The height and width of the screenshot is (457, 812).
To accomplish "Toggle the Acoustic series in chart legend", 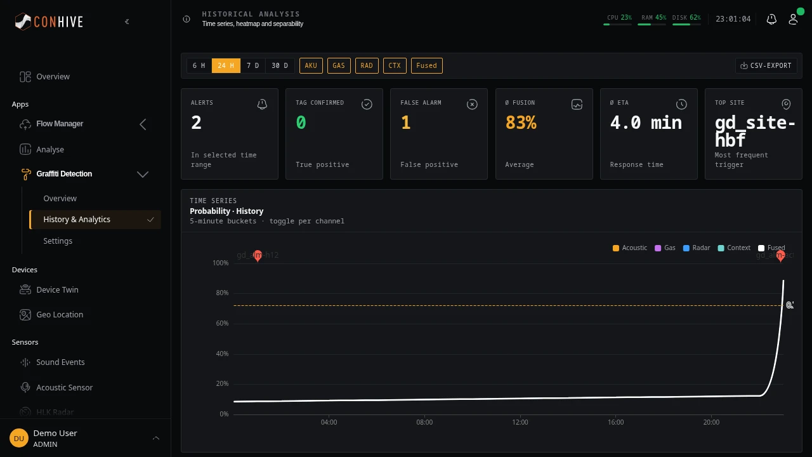I will (630, 248).
